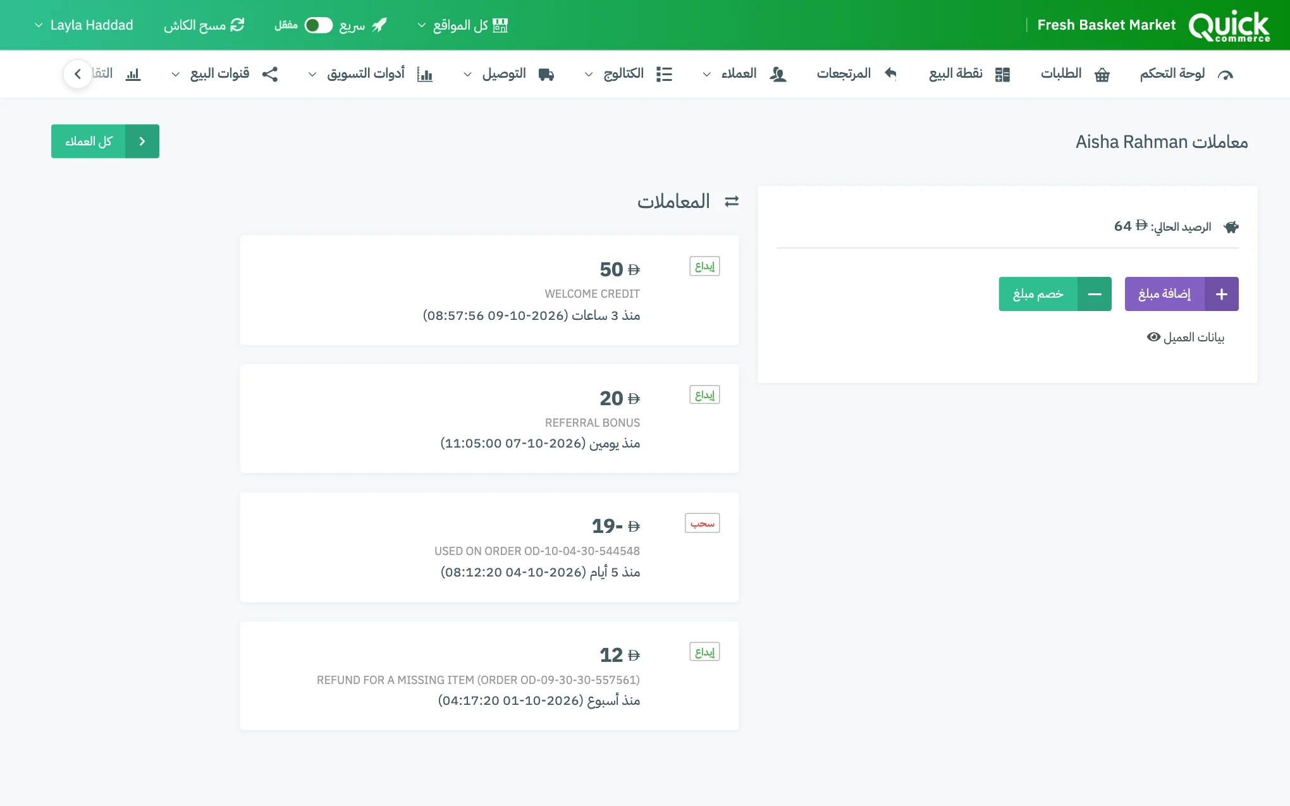The image size is (1290, 806).
Task: Expand the Layla Haddad user menu
Action: (83, 25)
